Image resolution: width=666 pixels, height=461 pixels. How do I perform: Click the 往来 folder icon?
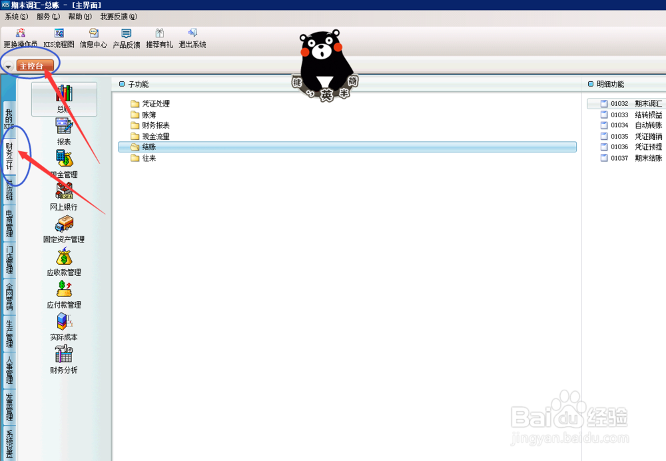(x=135, y=158)
